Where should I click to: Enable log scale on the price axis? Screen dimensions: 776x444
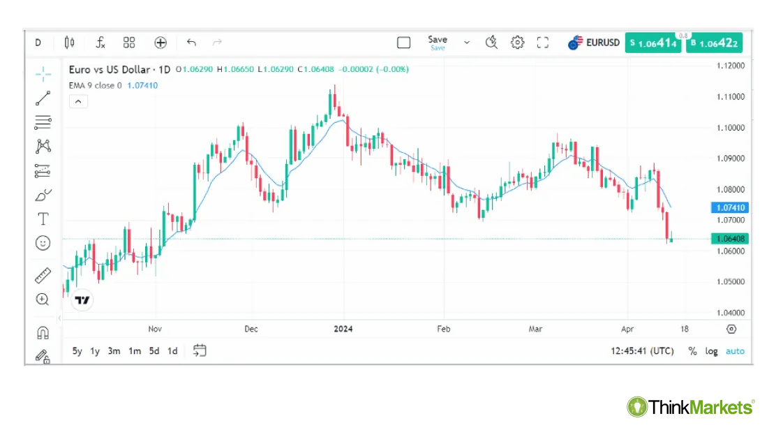click(711, 351)
